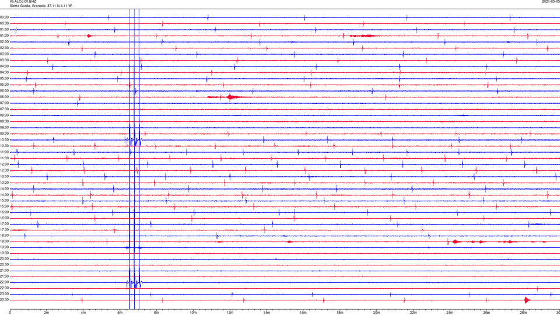
Task: Click the 20m tick on the minute axis
Action: click(x=376, y=313)
